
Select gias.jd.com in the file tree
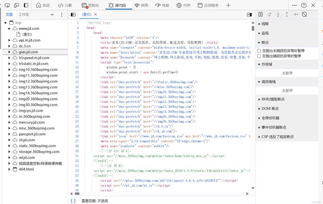[x=28, y=52]
